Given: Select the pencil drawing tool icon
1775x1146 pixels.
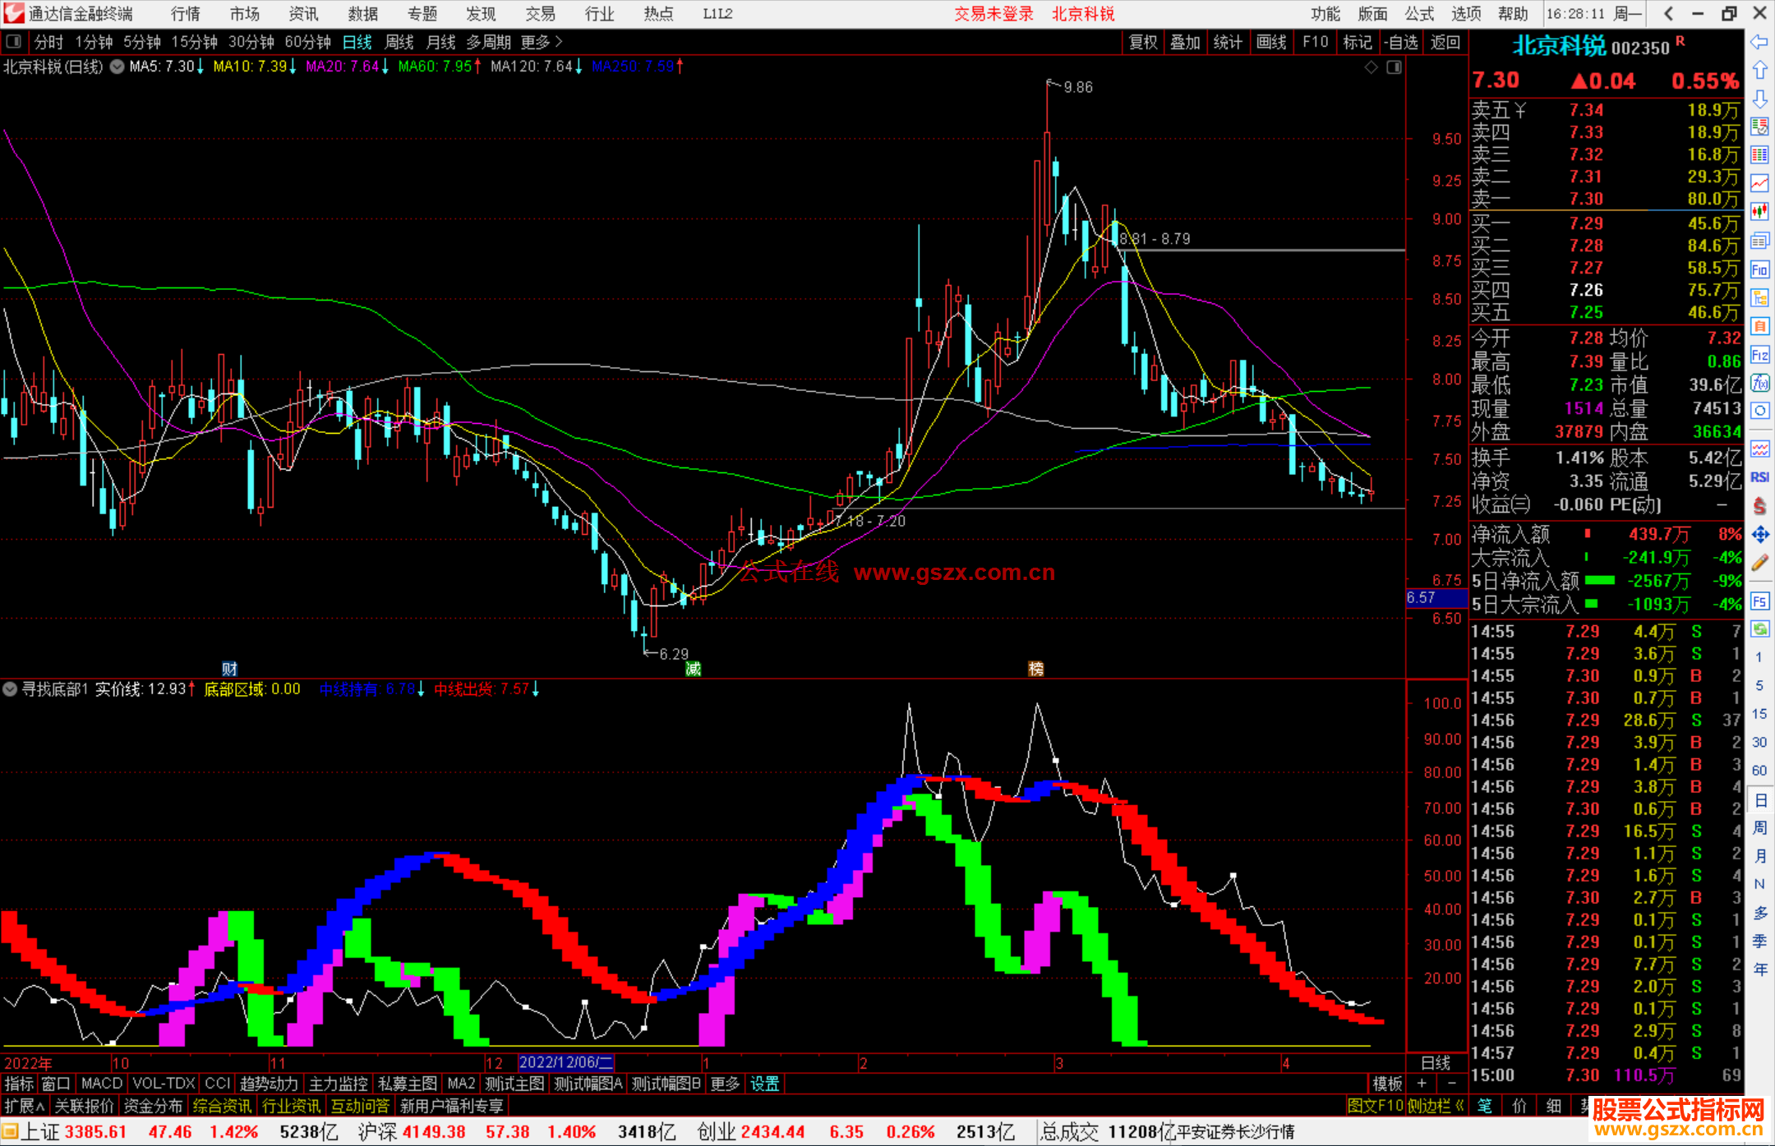Looking at the screenshot, I should click(1759, 564).
